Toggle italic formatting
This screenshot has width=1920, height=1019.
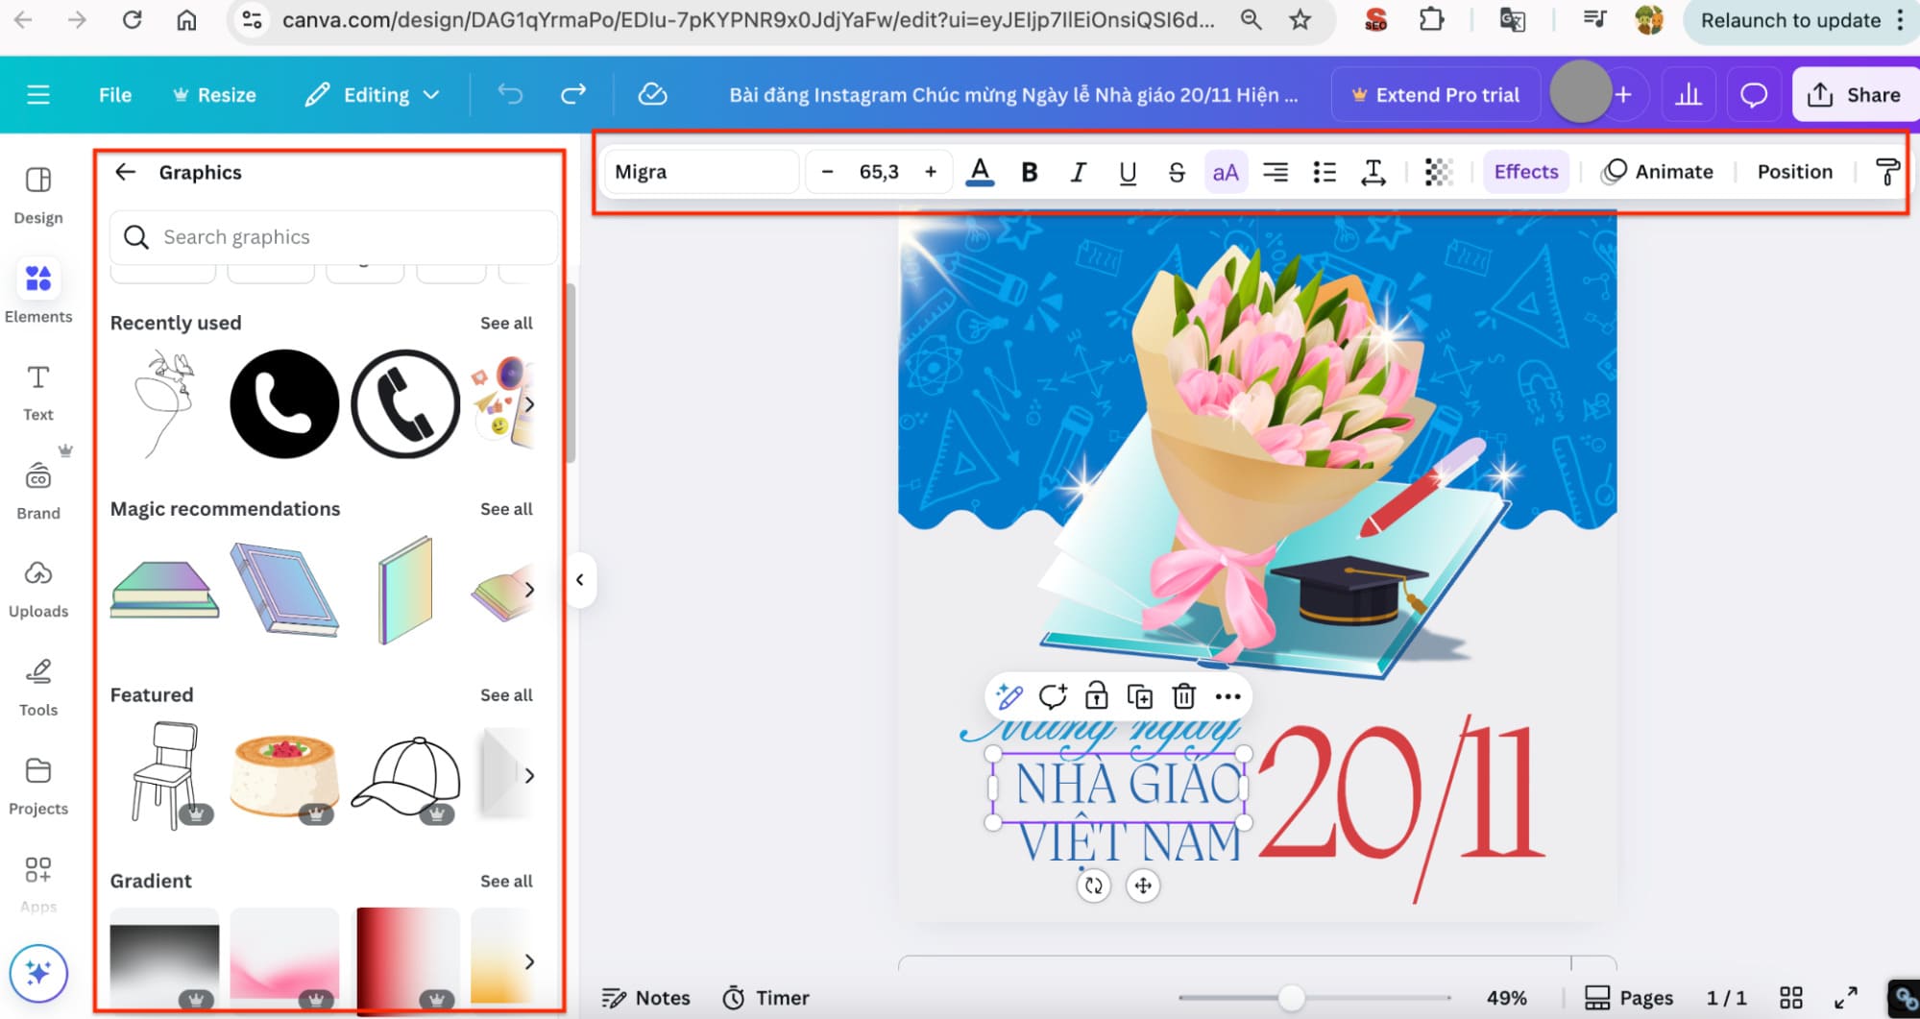point(1078,172)
